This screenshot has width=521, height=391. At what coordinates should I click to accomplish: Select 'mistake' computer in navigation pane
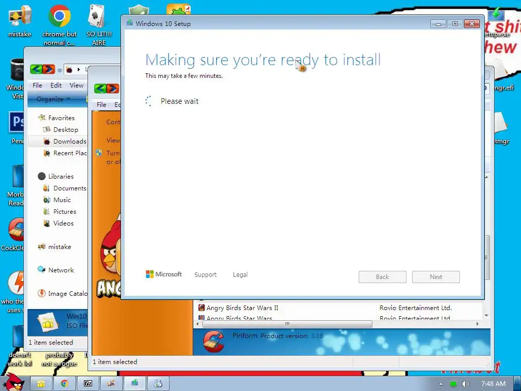[60, 247]
